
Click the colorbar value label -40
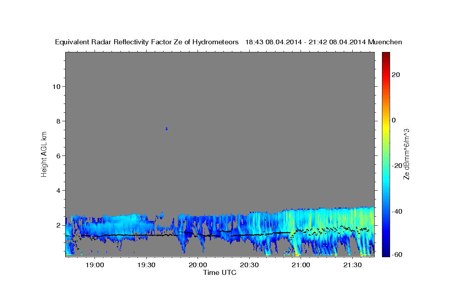pos(397,211)
